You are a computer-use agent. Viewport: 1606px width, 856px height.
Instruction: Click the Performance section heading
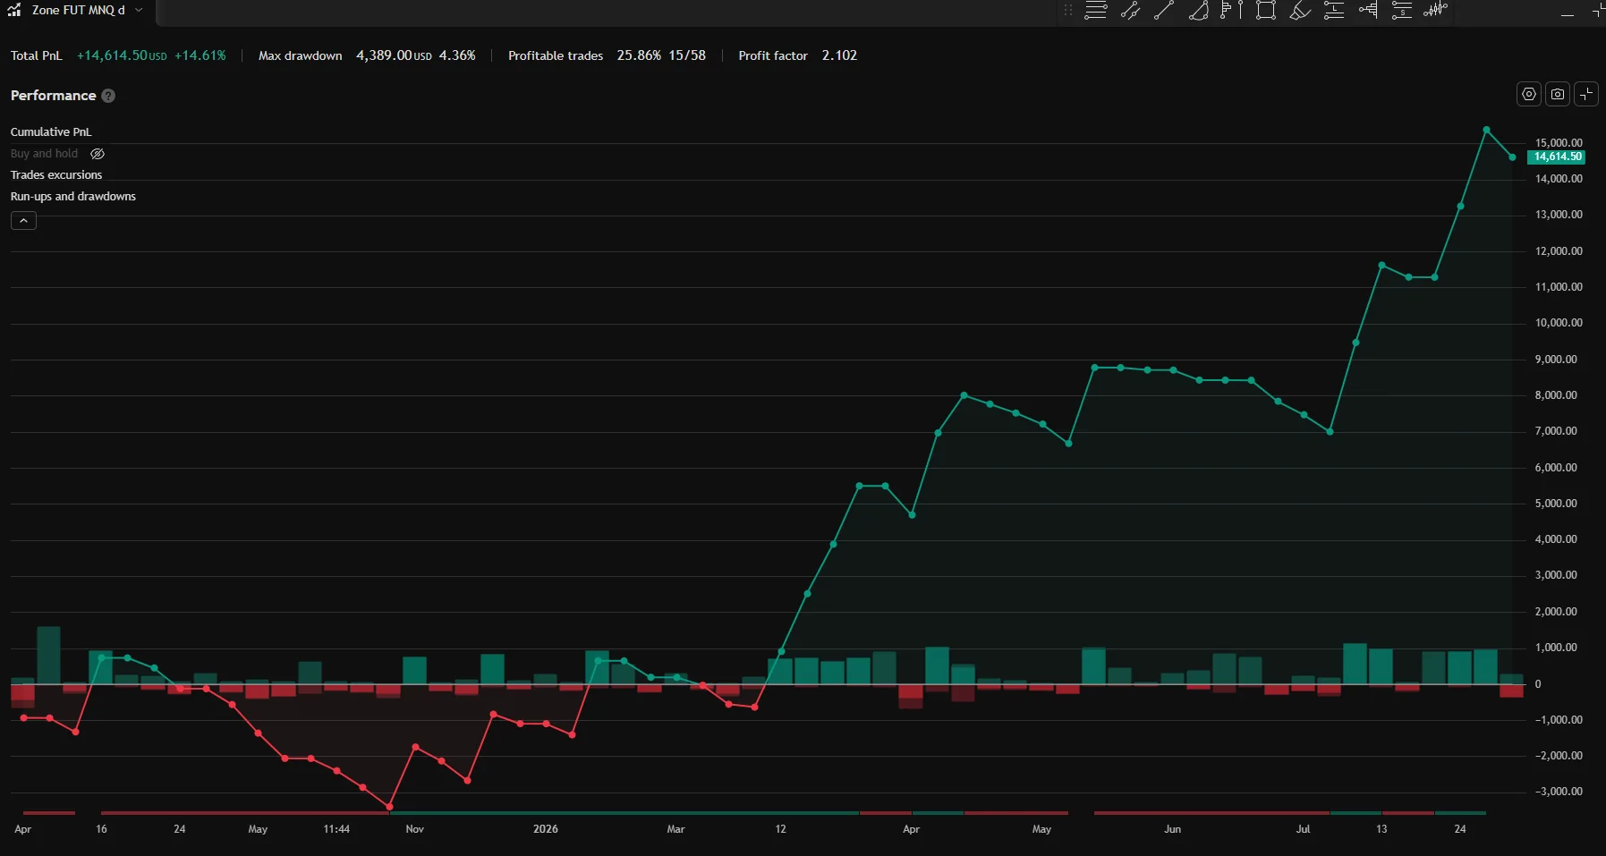(53, 96)
